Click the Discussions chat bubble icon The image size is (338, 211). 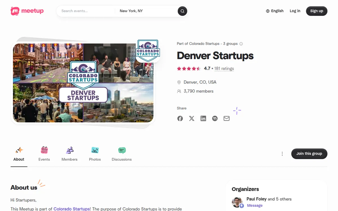tap(122, 150)
